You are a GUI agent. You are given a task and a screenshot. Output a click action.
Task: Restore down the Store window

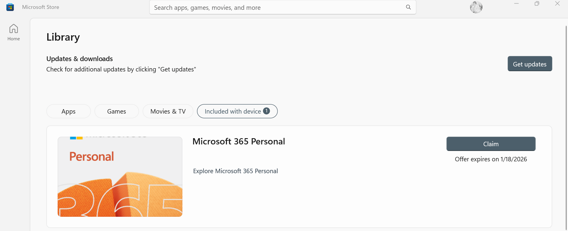[x=537, y=4]
